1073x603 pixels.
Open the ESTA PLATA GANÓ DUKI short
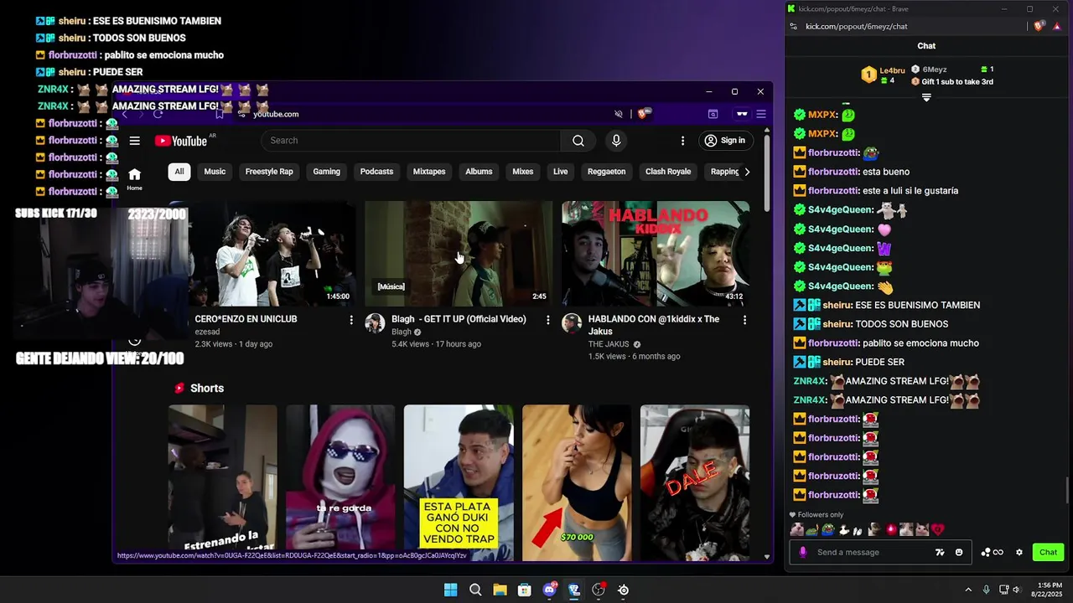[459, 482]
